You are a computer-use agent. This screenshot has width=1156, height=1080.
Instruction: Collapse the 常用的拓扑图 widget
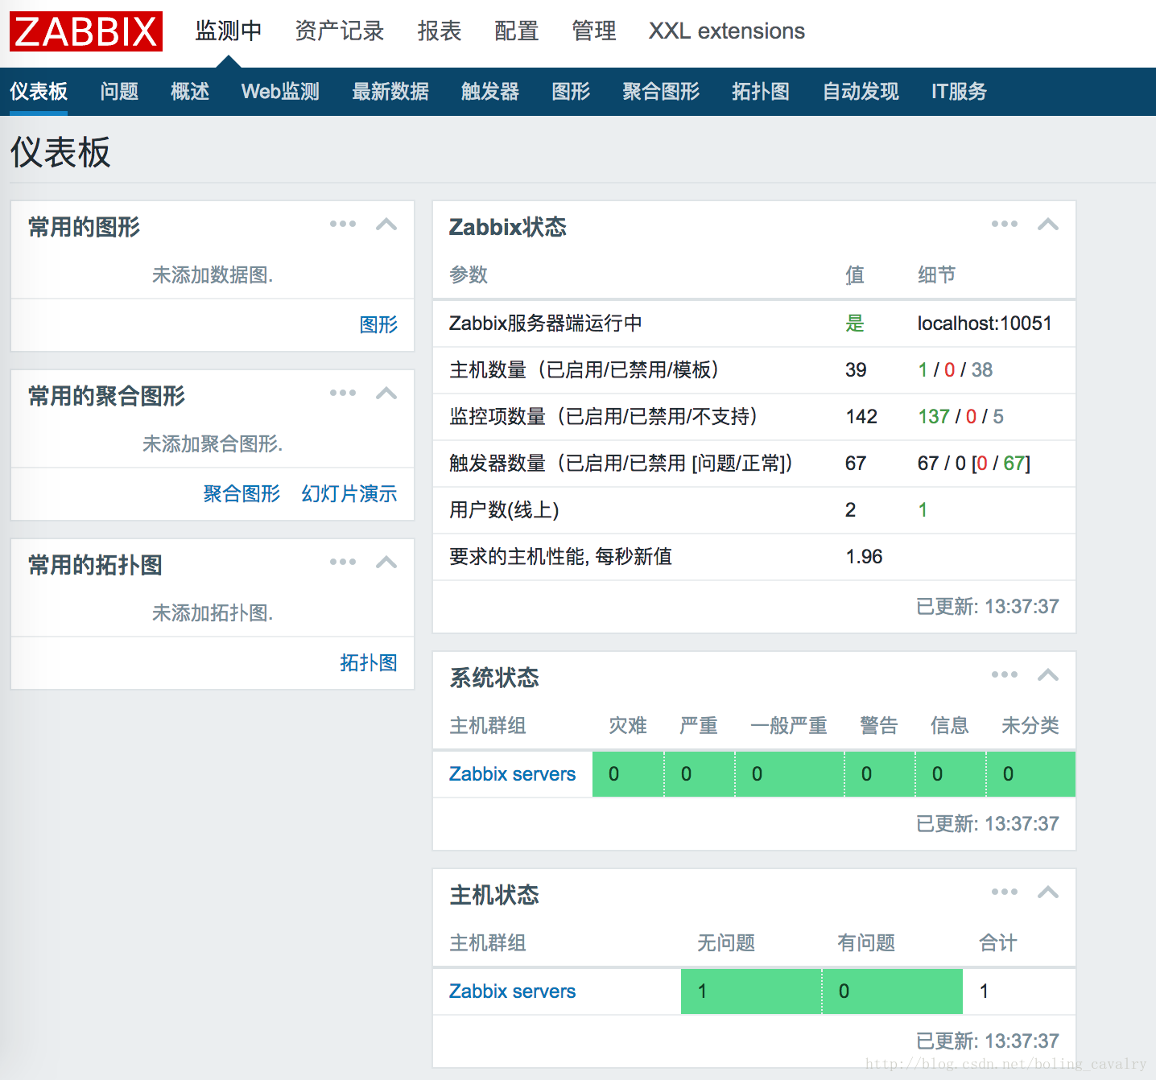(386, 563)
